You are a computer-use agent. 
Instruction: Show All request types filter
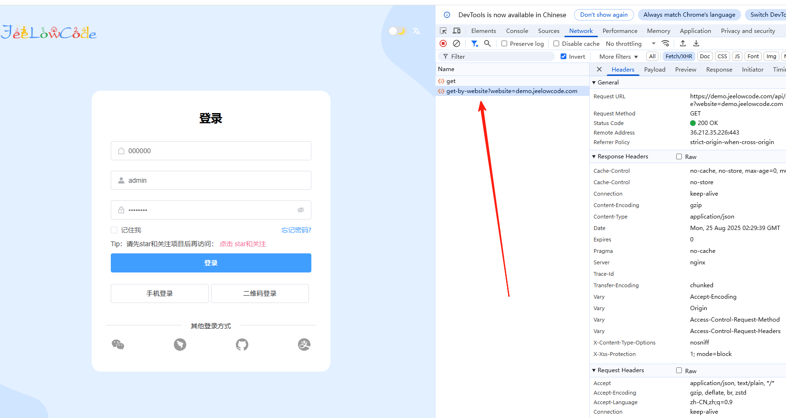coord(652,56)
